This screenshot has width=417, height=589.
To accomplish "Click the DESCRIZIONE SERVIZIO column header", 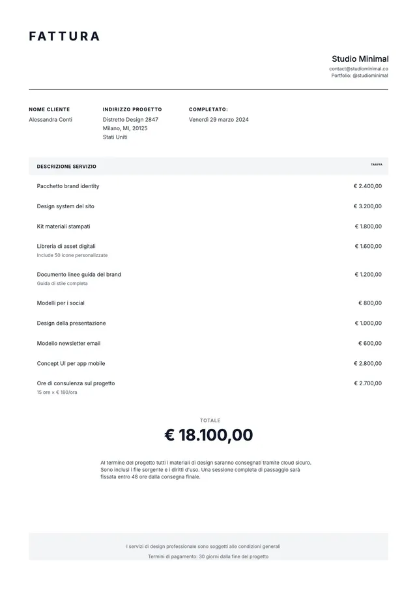I will point(66,167).
